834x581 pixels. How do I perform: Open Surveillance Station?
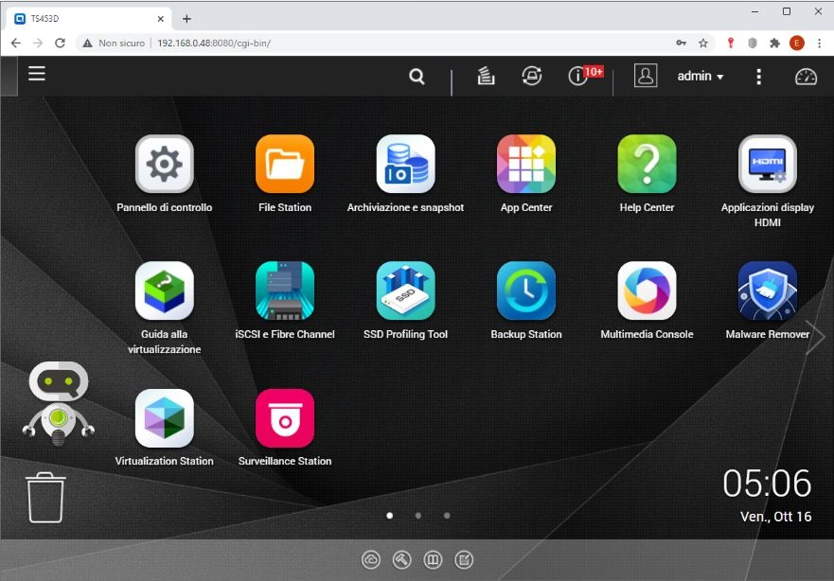pyautogui.click(x=285, y=418)
